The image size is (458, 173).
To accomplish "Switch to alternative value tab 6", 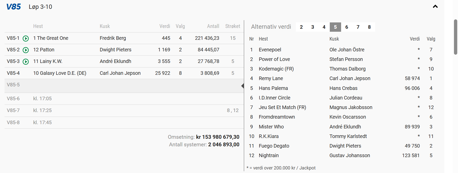I will coord(347,27).
